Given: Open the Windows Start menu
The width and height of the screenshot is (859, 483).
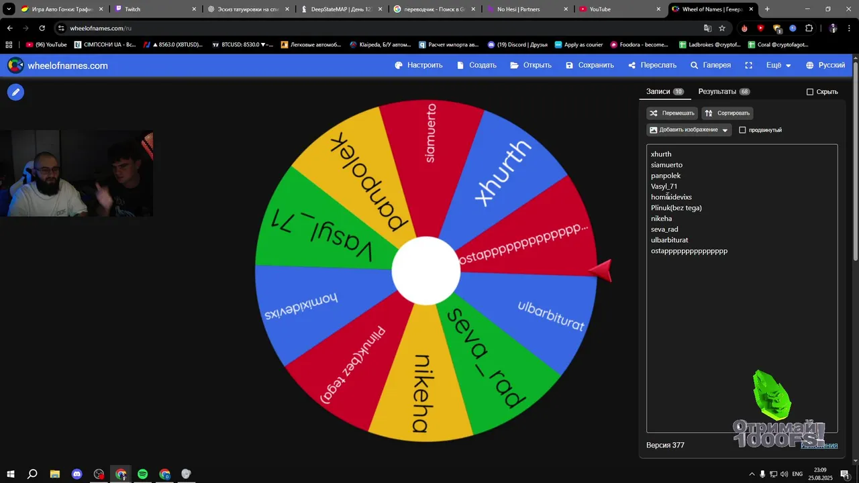Looking at the screenshot, I should [10, 474].
